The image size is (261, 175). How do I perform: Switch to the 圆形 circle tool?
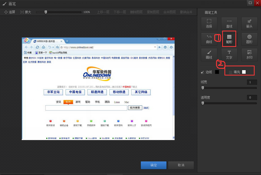pyautogui.click(x=249, y=39)
